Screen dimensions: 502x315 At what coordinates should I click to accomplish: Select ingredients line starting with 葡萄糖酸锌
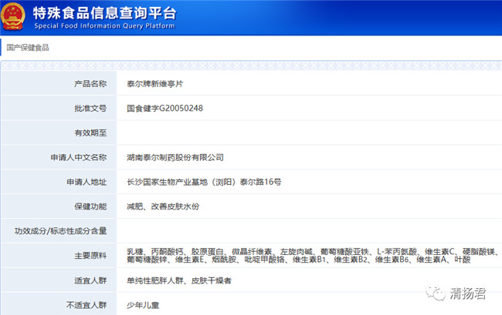point(299,260)
